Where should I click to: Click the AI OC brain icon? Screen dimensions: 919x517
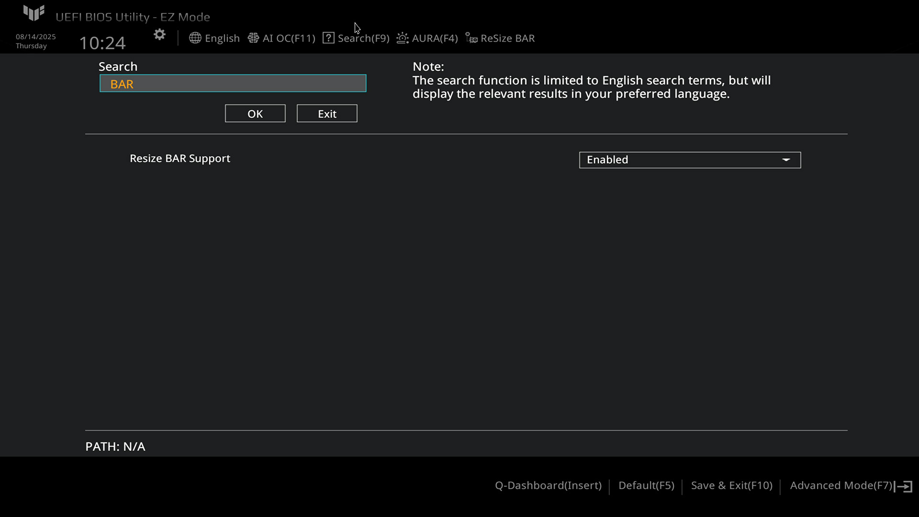pyautogui.click(x=253, y=38)
